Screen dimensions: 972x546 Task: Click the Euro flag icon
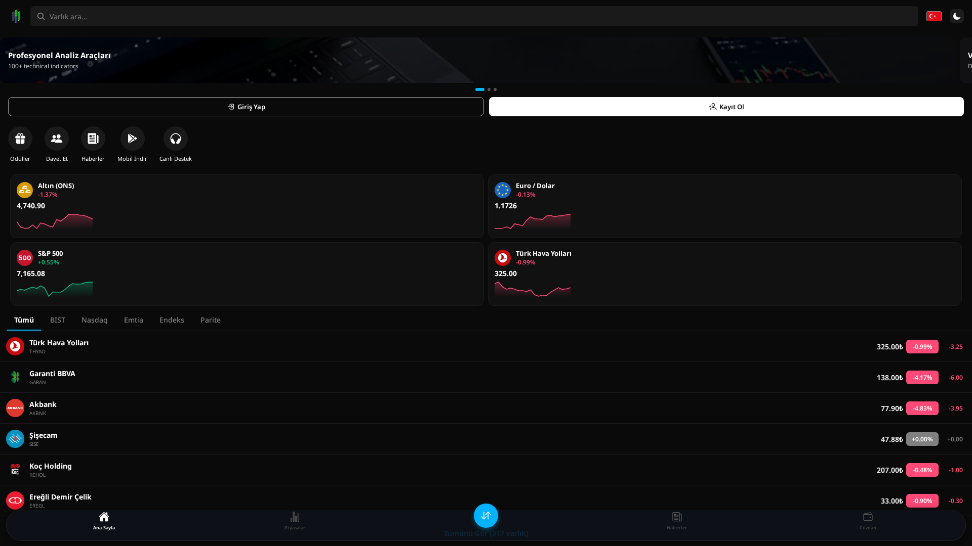[503, 190]
